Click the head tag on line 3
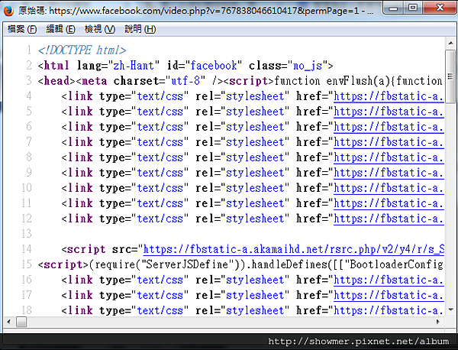The width and height of the screenshot is (458, 350). [x=56, y=81]
